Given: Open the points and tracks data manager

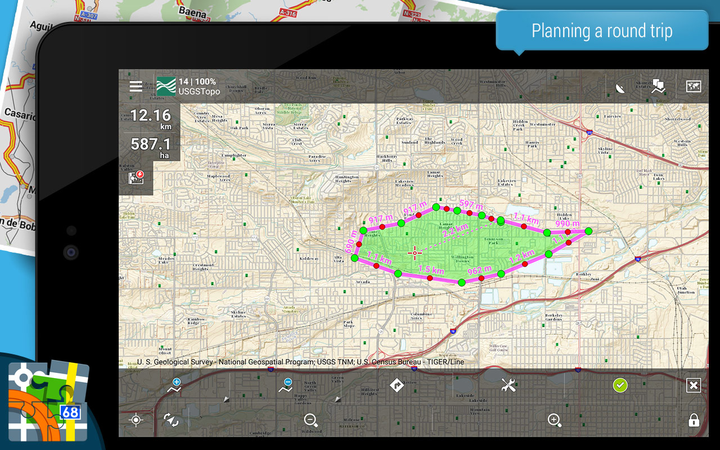Looking at the screenshot, I should tap(658, 86).
